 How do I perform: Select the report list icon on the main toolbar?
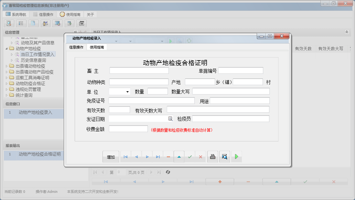pyautogui.click(x=21, y=23)
